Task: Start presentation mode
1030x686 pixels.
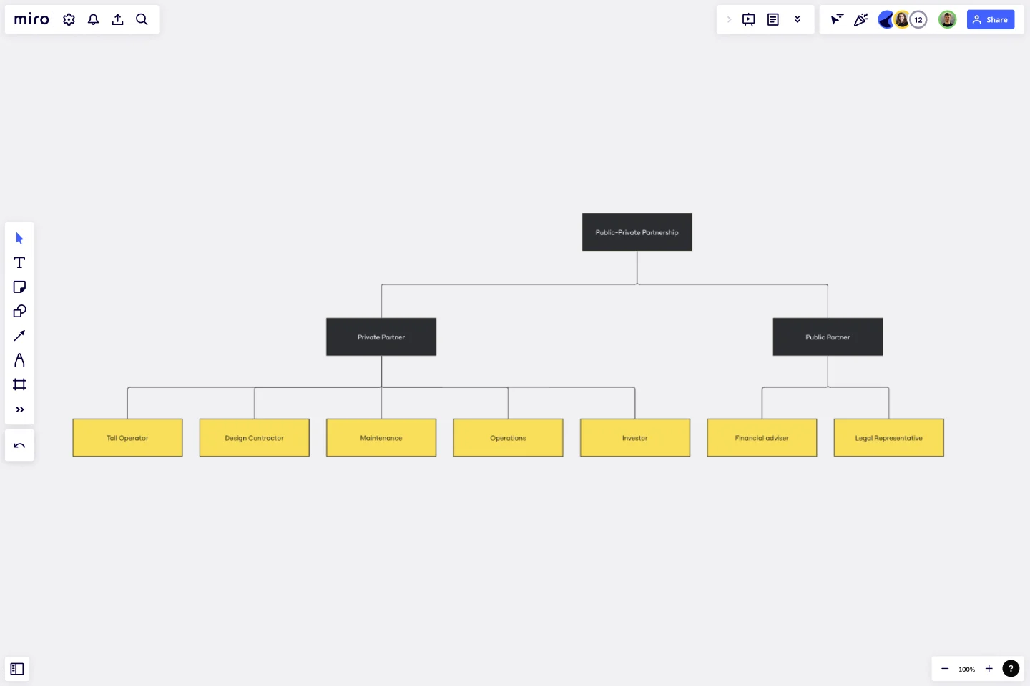Action: (x=748, y=19)
